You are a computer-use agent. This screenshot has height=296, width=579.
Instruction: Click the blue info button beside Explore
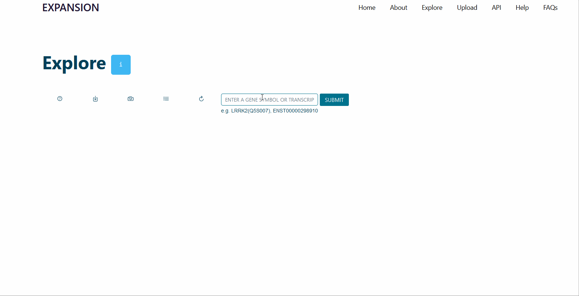(x=121, y=65)
